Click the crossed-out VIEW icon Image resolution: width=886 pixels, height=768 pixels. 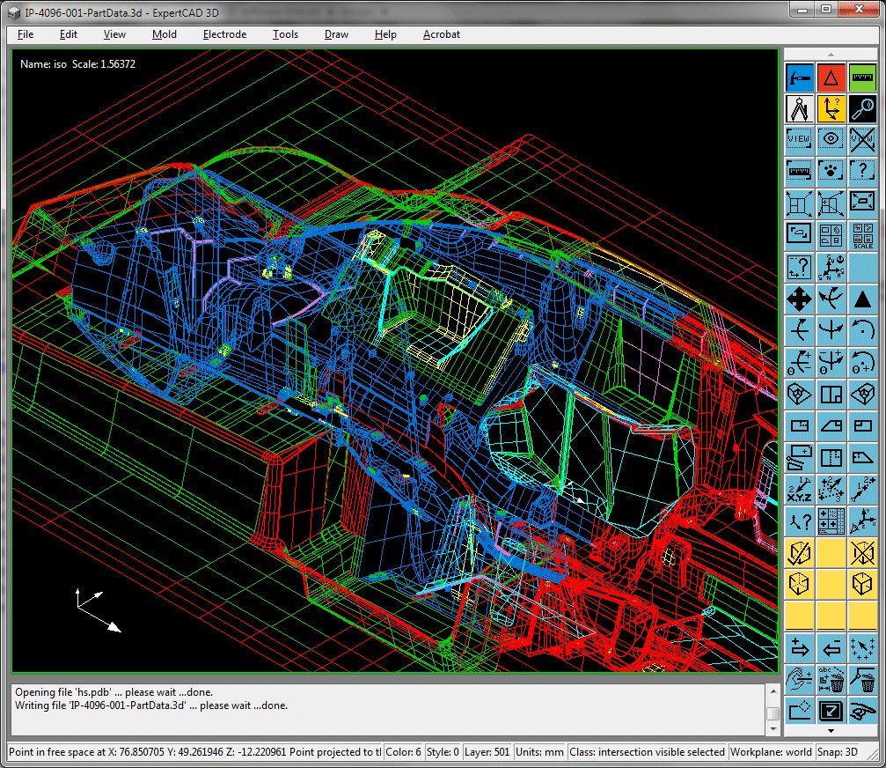(862, 139)
